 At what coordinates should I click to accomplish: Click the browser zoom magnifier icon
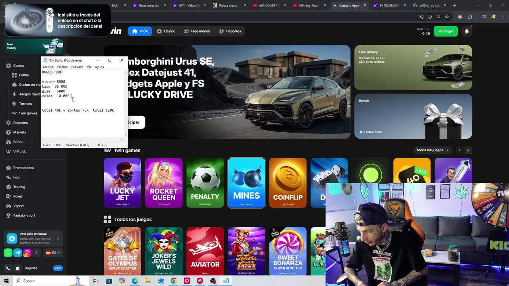coord(438,17)
